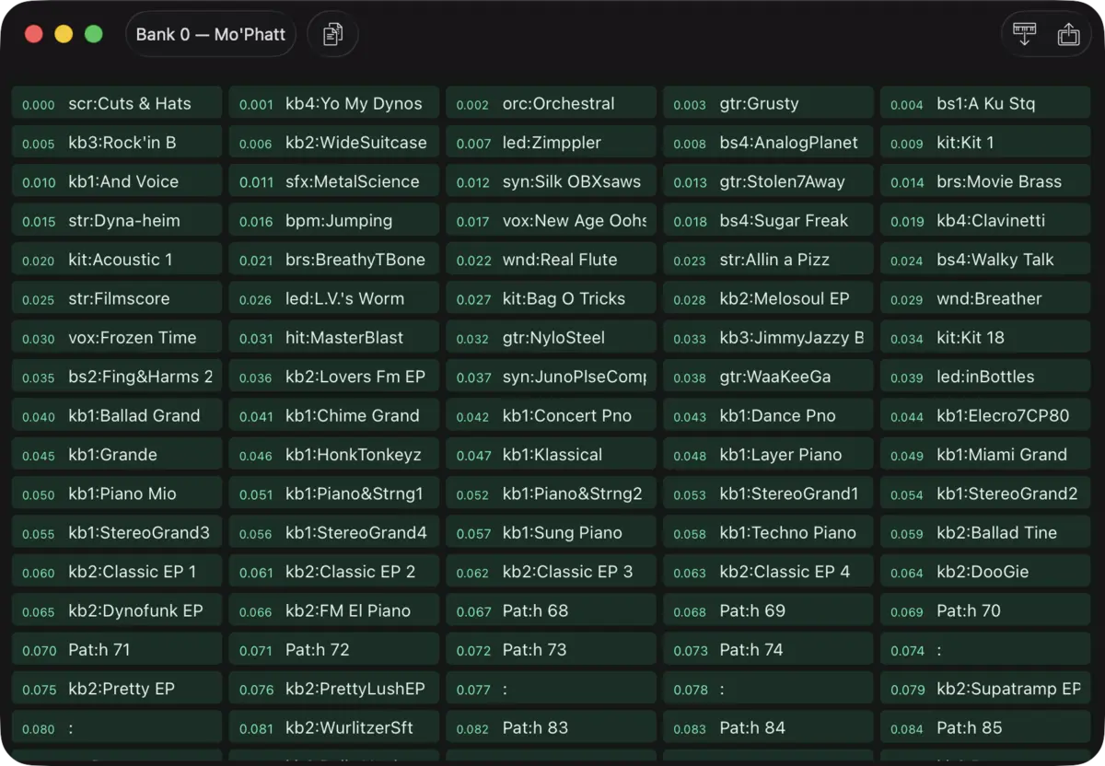This screenshot has height=766, width=1105.
Task: Select kb1:Techno Piano preset
Action: [769, 532]
